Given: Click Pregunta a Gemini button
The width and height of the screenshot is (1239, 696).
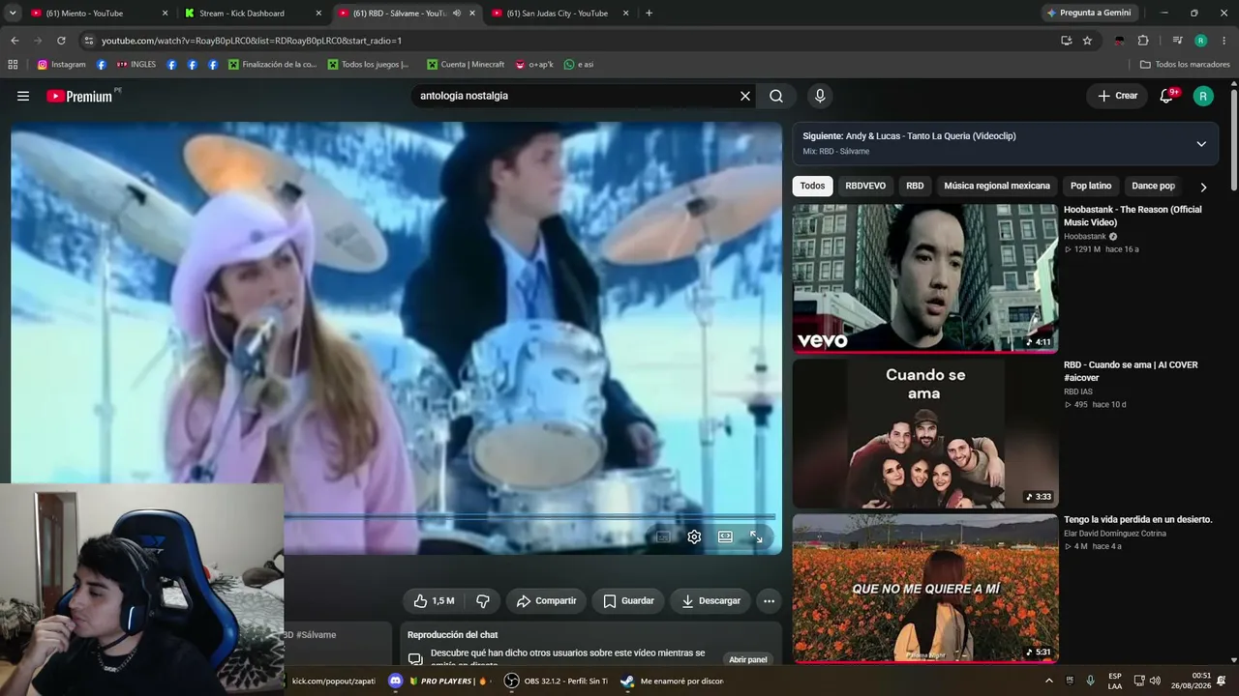Looking at the screenshot, I should [x=1088, y=14].
